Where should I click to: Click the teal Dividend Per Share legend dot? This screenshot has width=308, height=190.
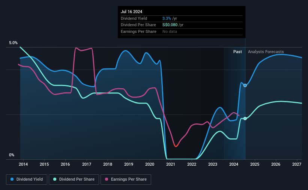point(55,179)
